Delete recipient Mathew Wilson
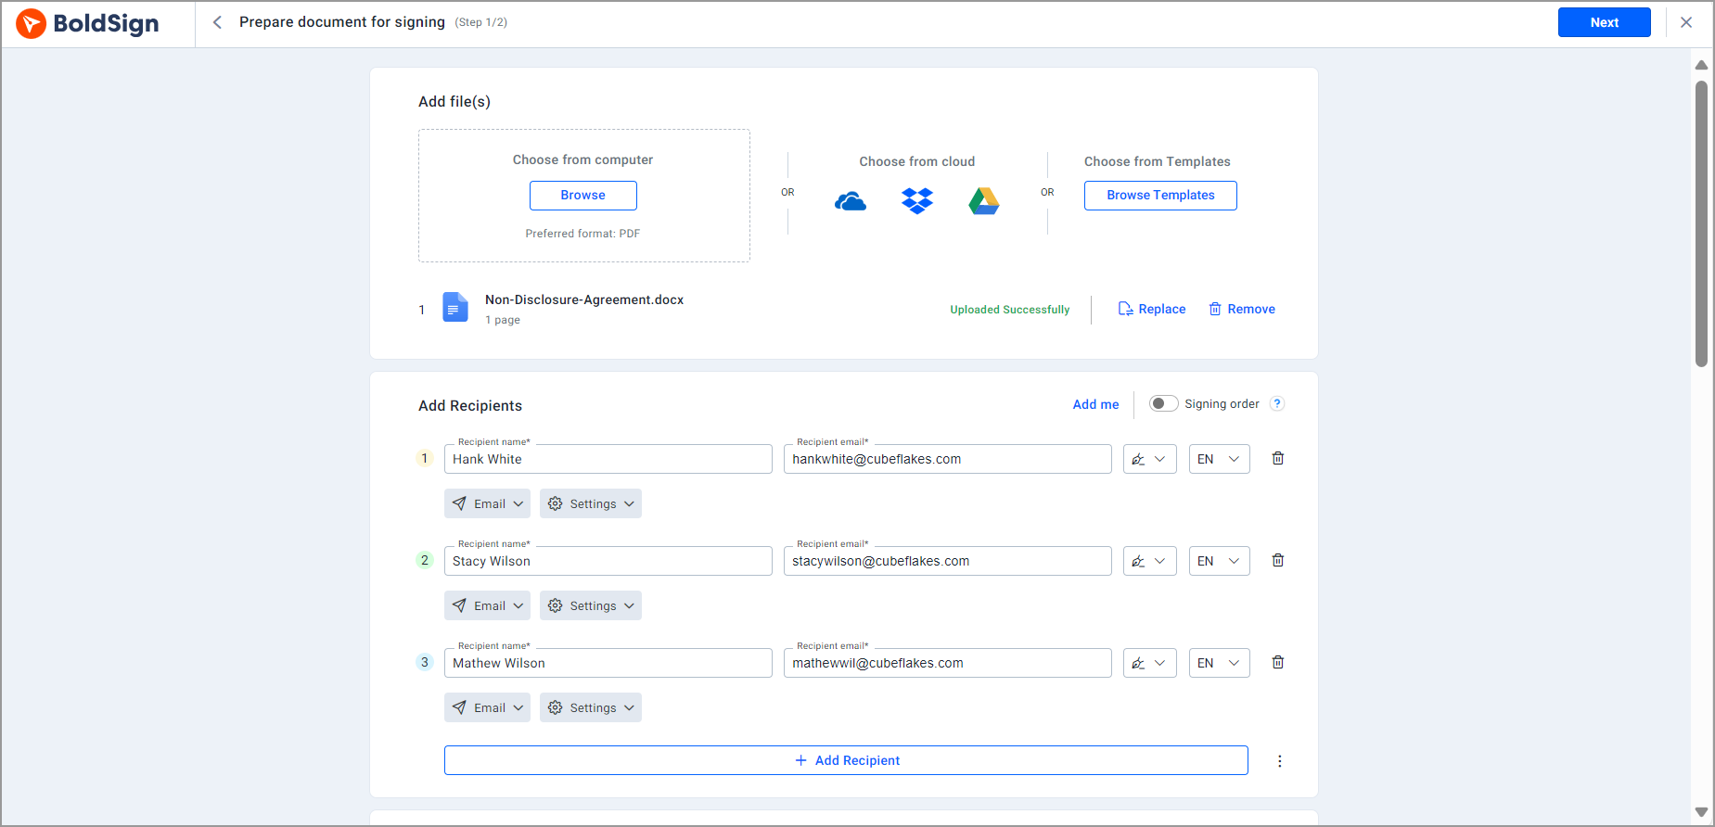This screenshot has height=827, width=1715. pyautogui.click(x=1278, y=663)
